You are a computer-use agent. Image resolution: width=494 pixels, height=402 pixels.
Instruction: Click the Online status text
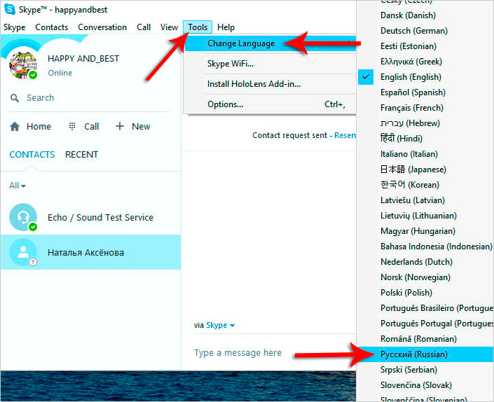60,73
